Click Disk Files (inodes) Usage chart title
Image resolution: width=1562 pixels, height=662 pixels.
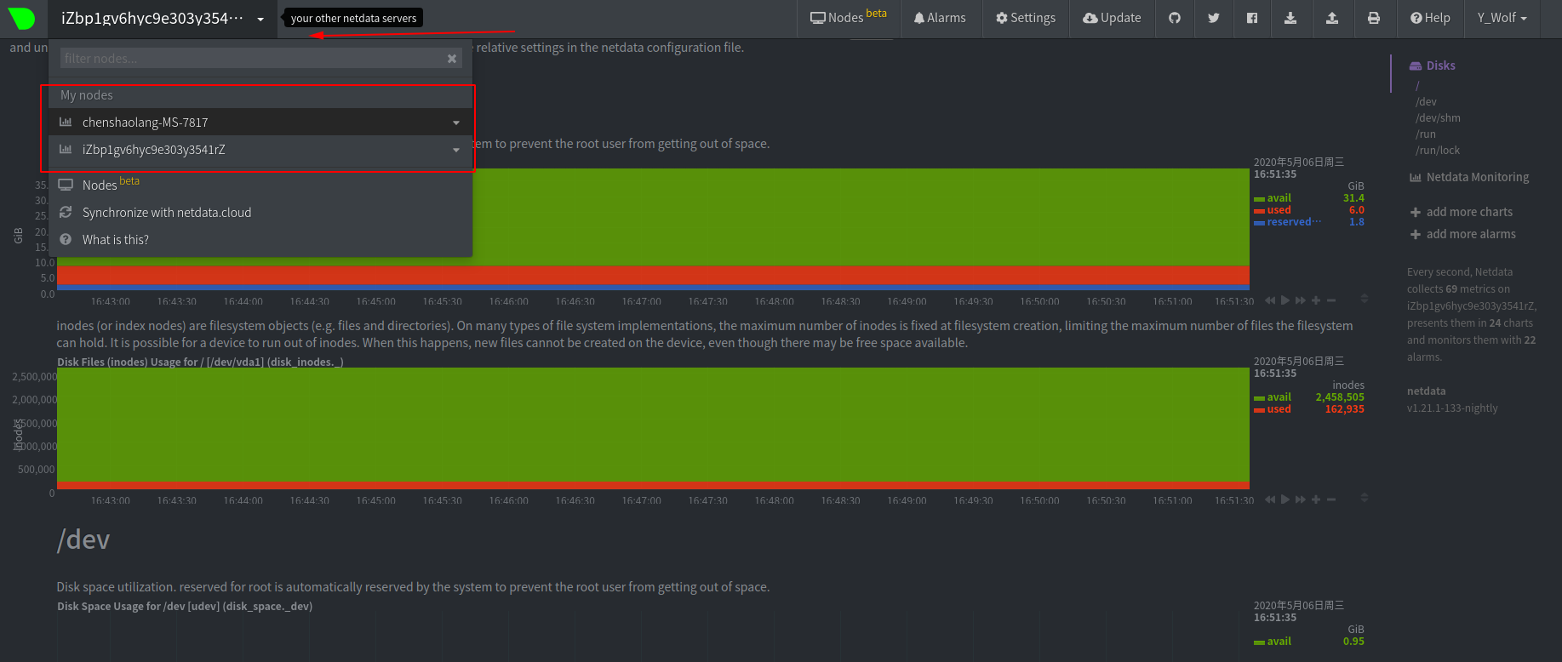point(200,362)
